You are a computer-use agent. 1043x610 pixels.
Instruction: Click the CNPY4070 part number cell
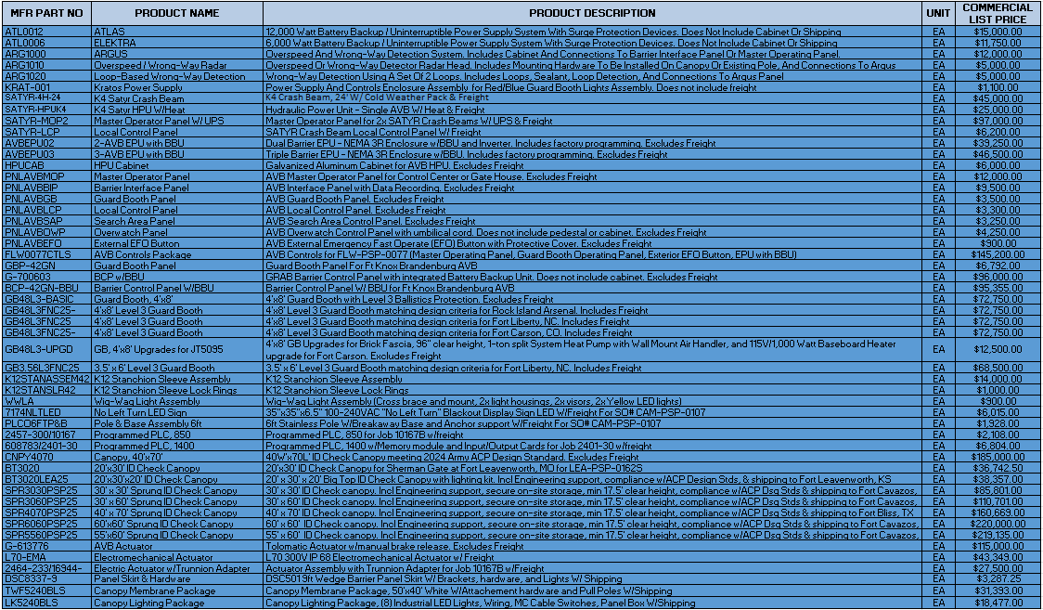pos(45,457)
